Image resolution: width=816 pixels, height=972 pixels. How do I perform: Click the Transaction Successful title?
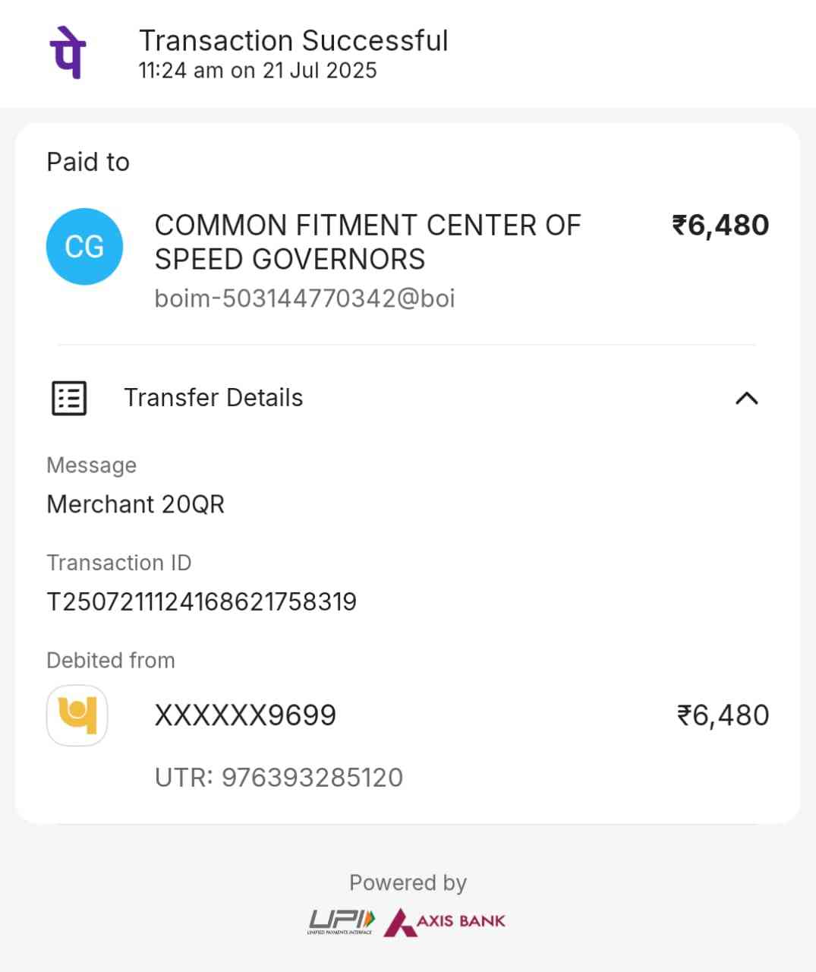pyautogui.click(x=293, y=40)
